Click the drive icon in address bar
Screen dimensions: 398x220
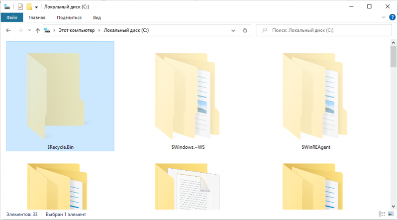(x=47, y=30)
